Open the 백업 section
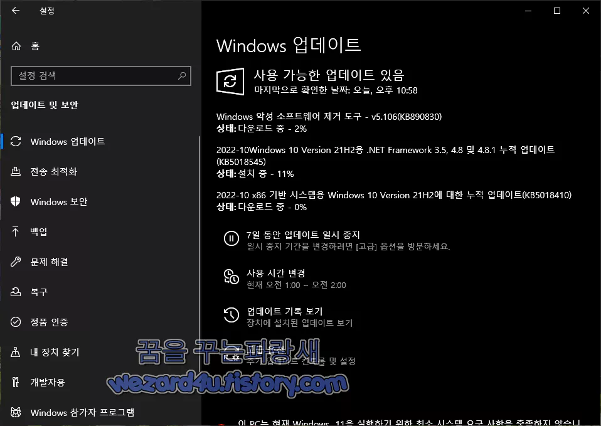The image size is (601, 426). 39,232
